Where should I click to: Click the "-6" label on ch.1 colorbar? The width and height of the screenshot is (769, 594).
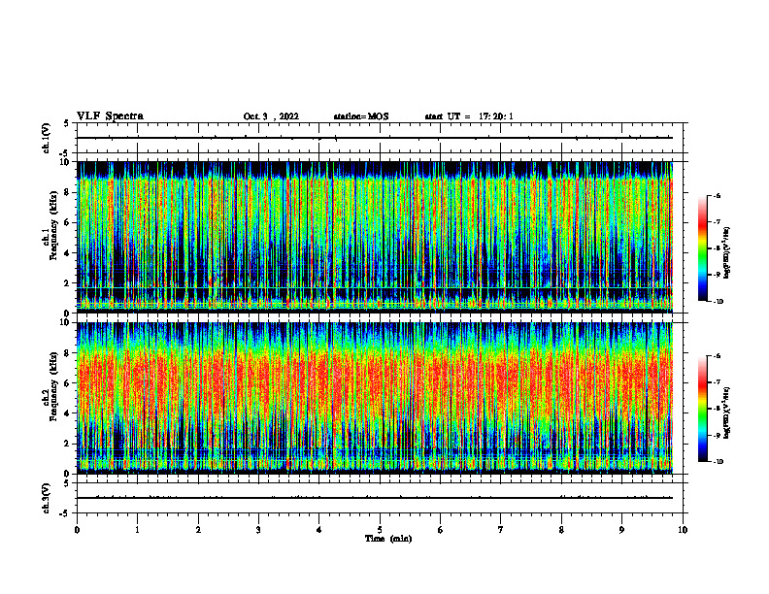(717, 195)
